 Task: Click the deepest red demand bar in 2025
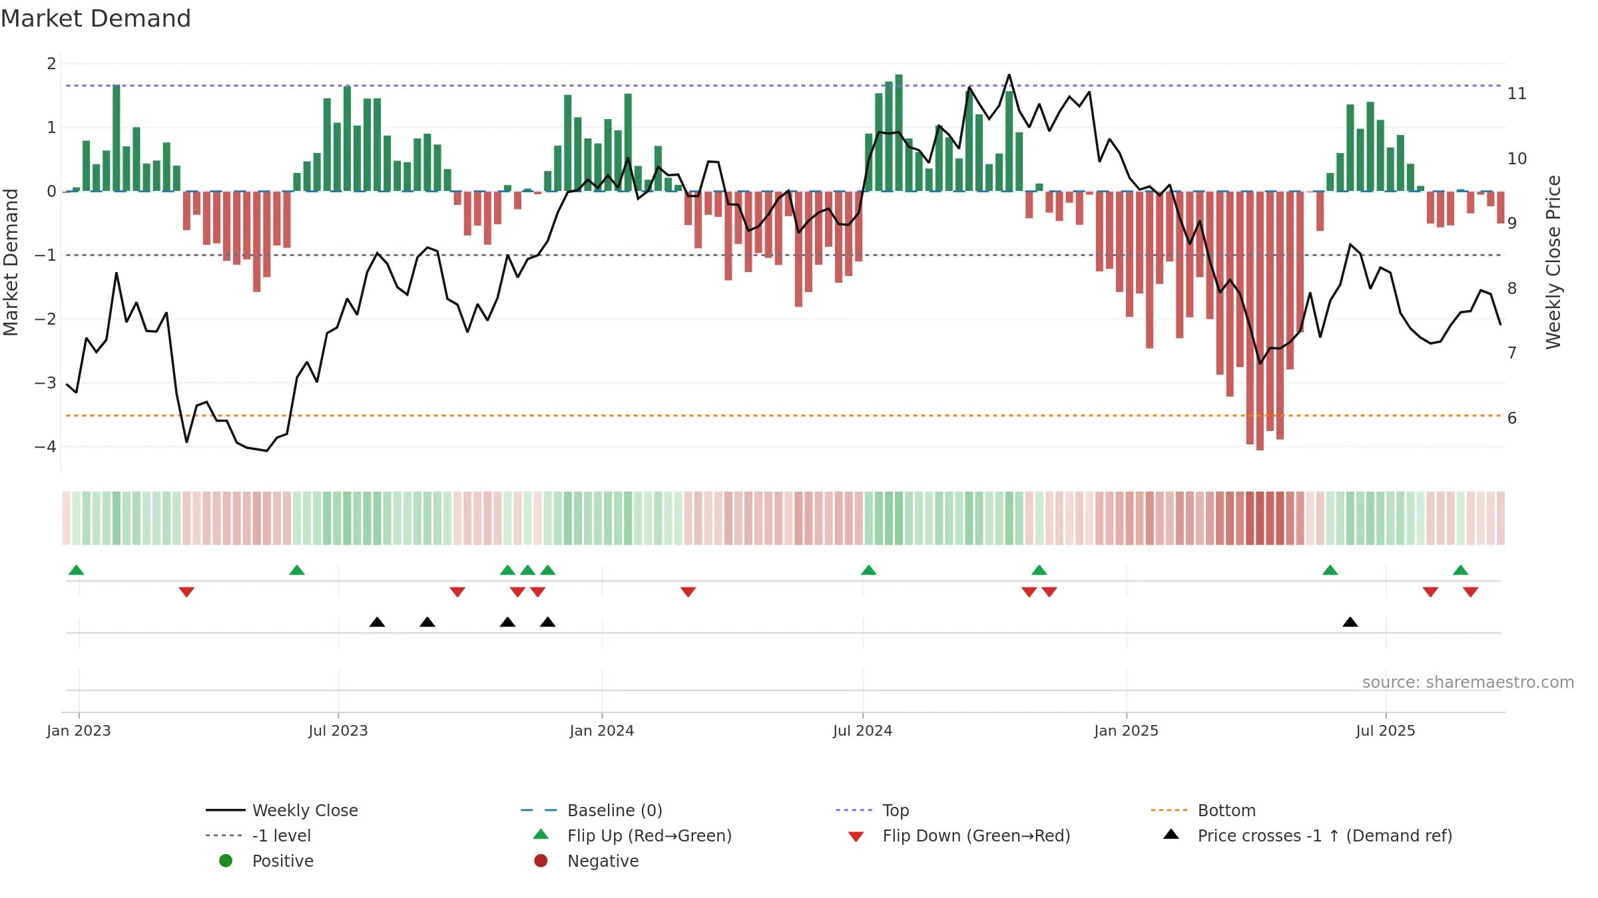click(1260, 321)
